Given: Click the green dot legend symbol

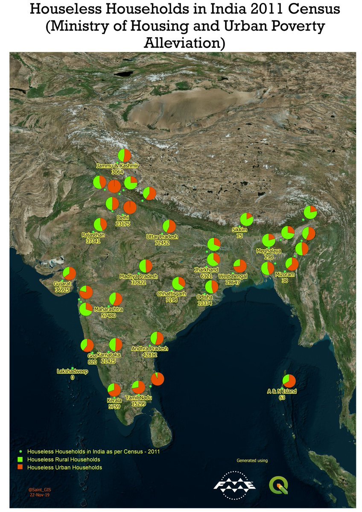Looking at the screenshot, I should pos(20,451).
